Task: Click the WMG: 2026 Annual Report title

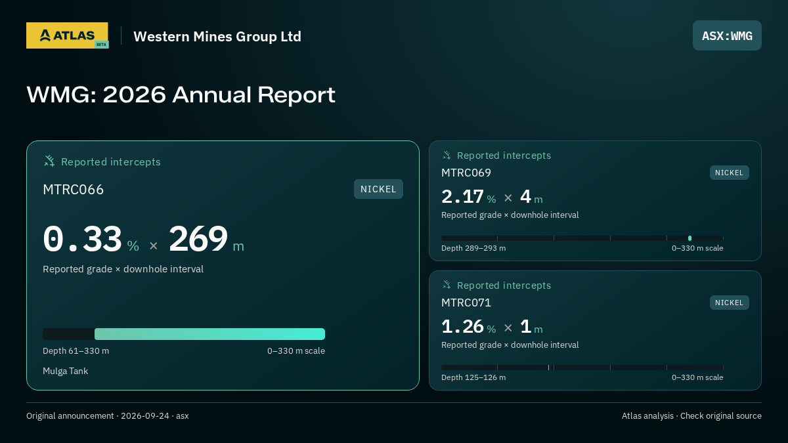Action: (181, 95)
